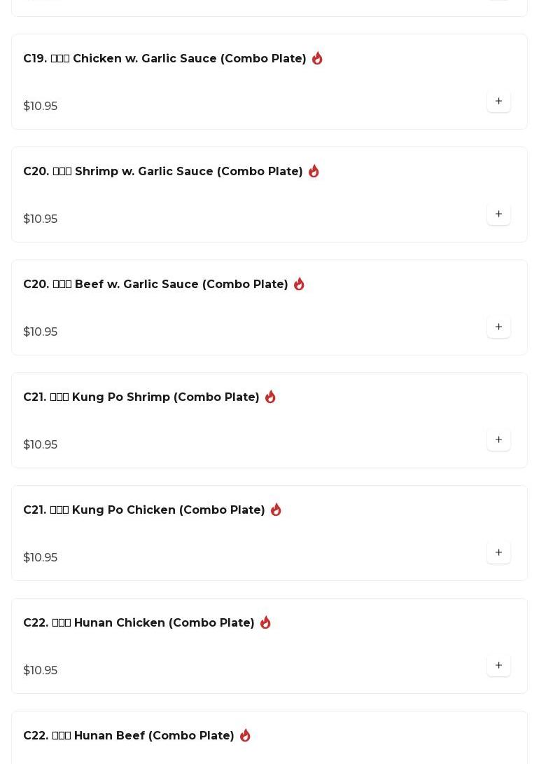The width and height of the screenshot is (539, 764).
Task: Add Kung Po Chicken combo plate
Action: [498, 552]
